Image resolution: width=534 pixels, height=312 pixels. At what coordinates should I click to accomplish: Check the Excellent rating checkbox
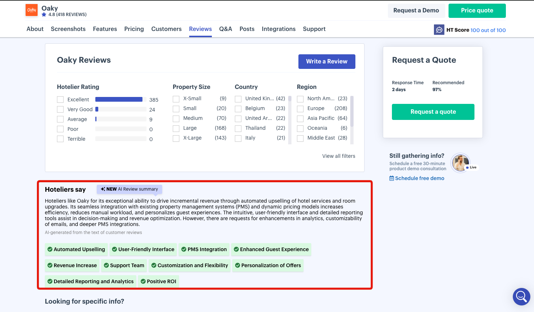coord(60,100)
